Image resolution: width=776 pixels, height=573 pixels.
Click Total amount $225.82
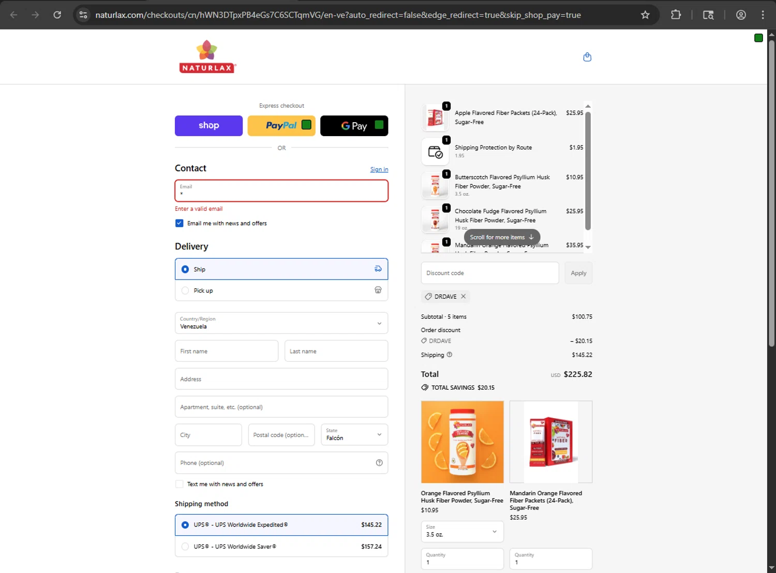click(578, 374)
